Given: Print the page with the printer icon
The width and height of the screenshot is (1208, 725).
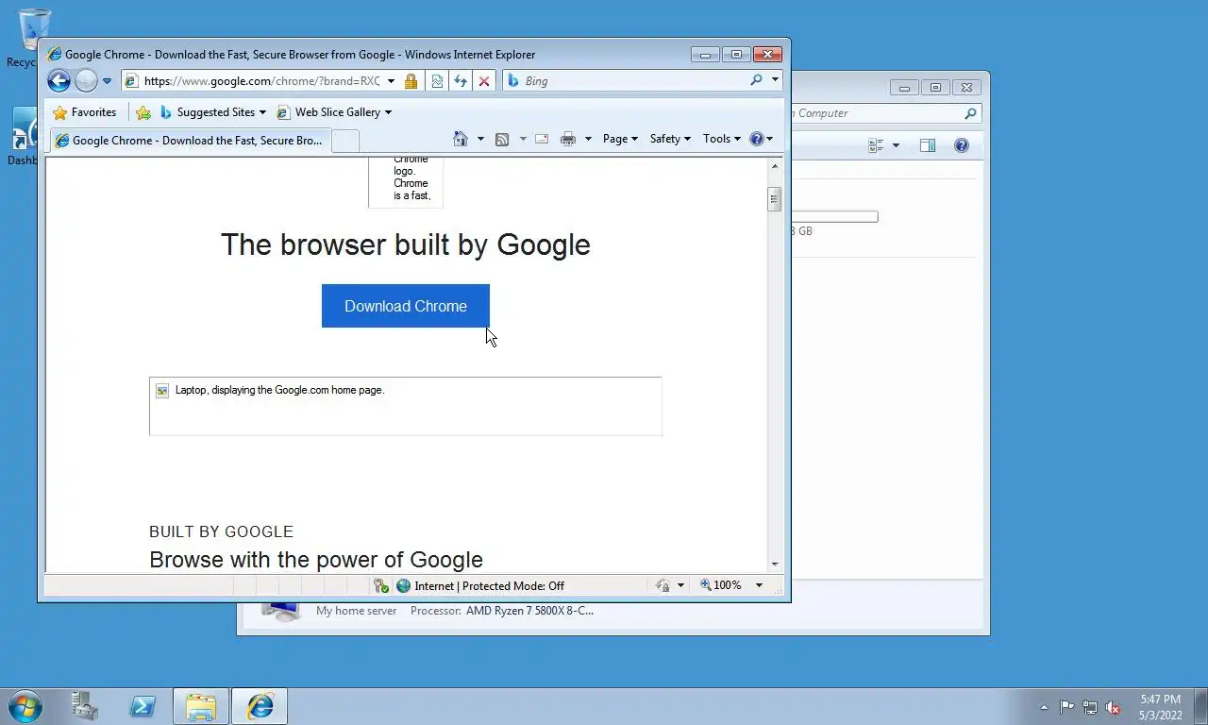Looking at the screenshot, I should pos(567,139).
